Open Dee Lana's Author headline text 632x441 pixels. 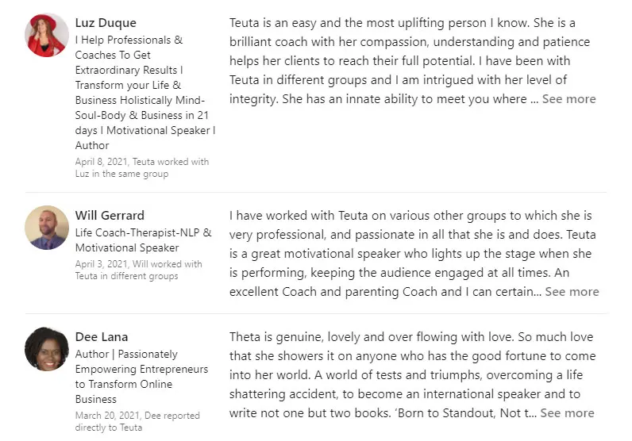[x=141, y=377]
